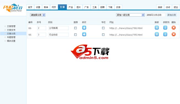Click the 类别 column header
Viewport: 180px width, 104px height.
50,22
